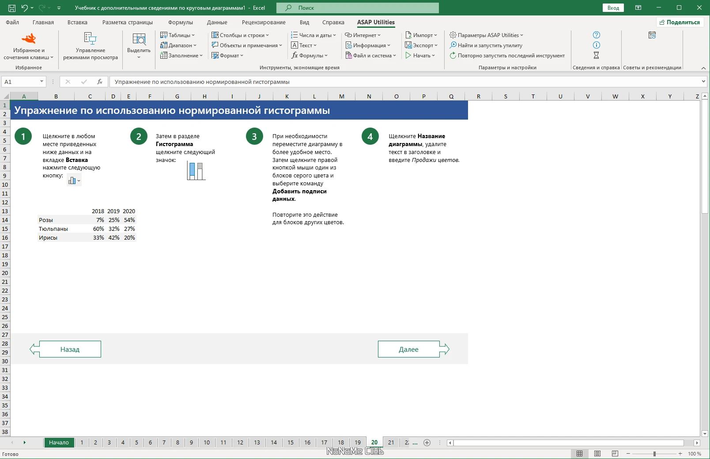Click the Назад navigation button
The width and height of the screenshot is (710, 459).
coord(65,349)
